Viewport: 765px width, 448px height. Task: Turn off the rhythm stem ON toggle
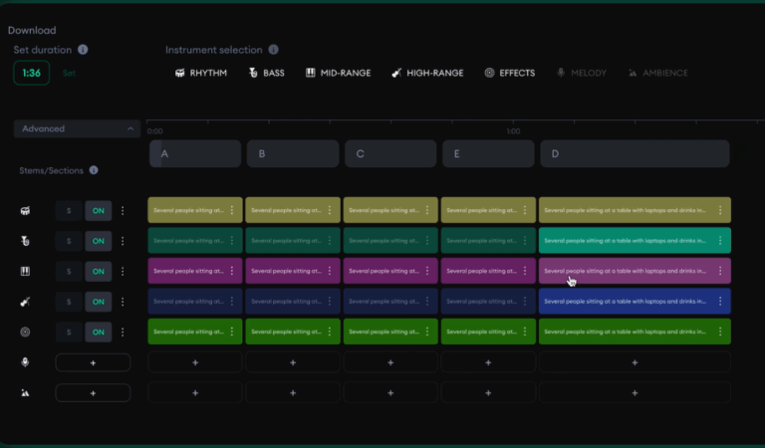click(x=98, y=211)
